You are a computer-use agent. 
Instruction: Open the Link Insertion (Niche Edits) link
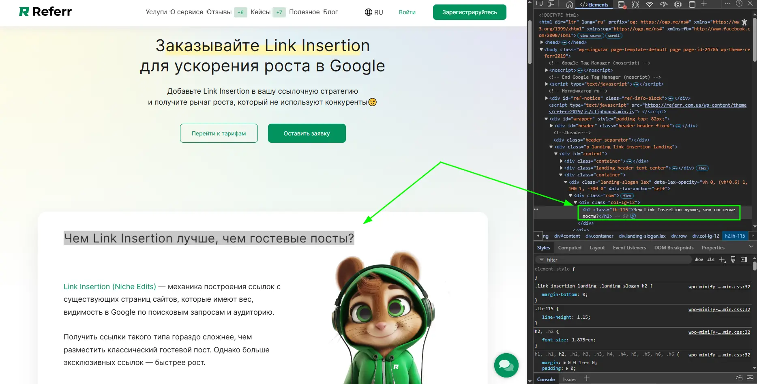pos(109,286)
